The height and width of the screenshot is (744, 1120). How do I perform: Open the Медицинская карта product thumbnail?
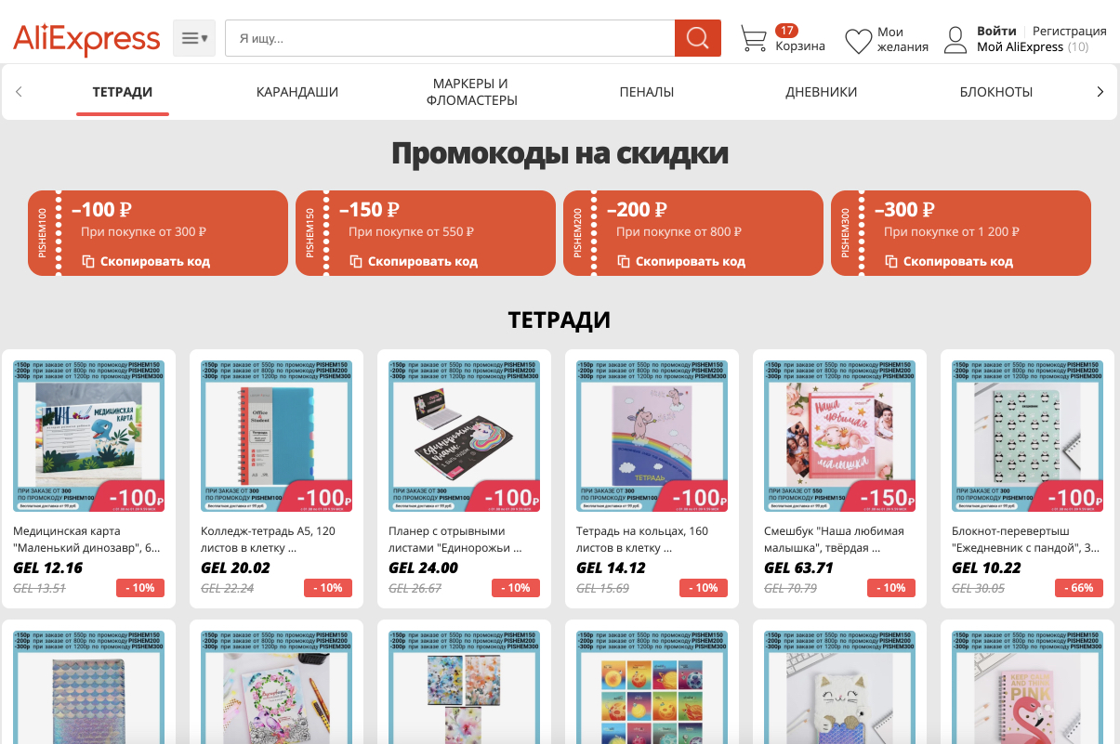pos(89,435)
